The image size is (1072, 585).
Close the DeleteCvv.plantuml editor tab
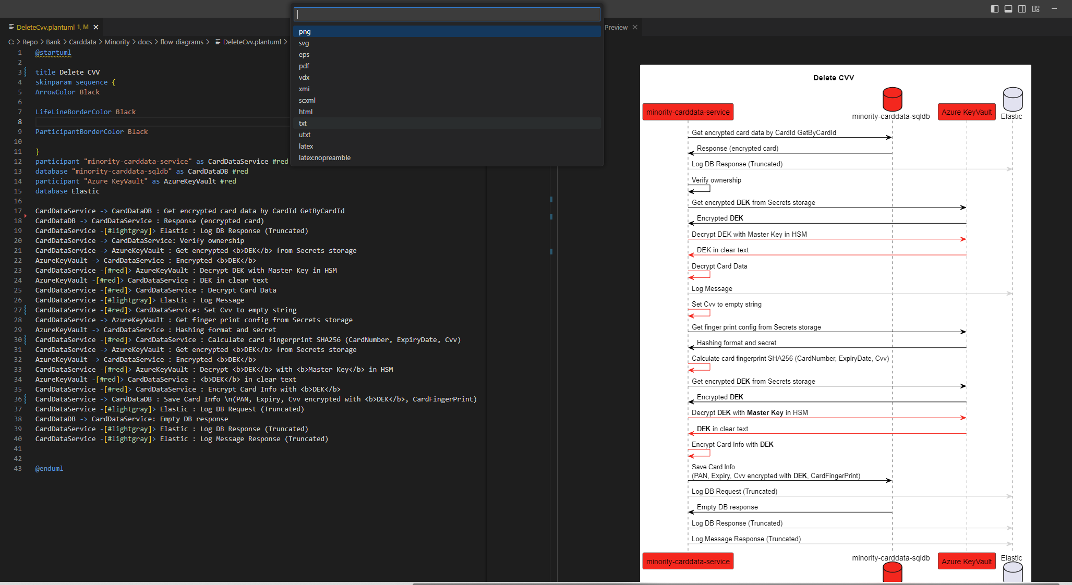click(96, 27)
